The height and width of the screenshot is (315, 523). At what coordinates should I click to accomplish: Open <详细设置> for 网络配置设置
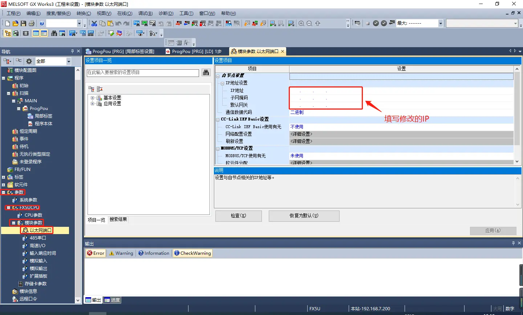click(401, 134)
